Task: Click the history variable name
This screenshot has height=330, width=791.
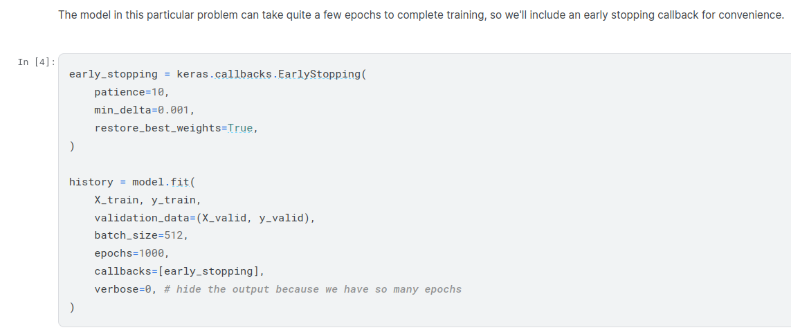Action: tap(91, 182)
